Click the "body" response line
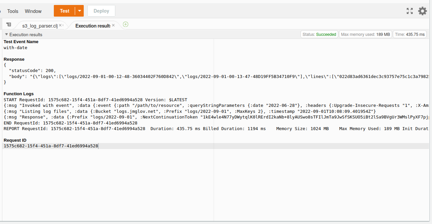The height and width of the screenshot is (224, 432). coord(219,76)
